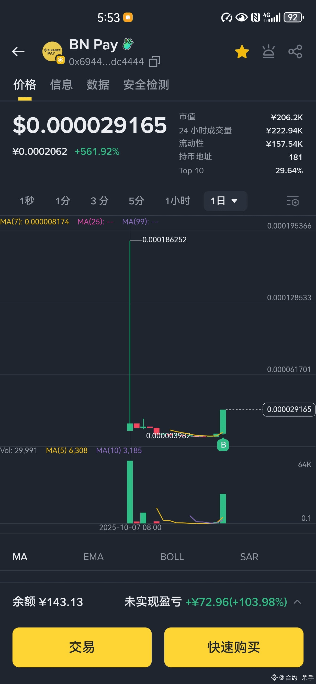This screenshot has width=316, height=684.
Task: Select the EMA indicator
Action: pyautogui.click(x=94, y=557)
